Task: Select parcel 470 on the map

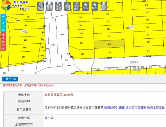Action: (23, 57)
